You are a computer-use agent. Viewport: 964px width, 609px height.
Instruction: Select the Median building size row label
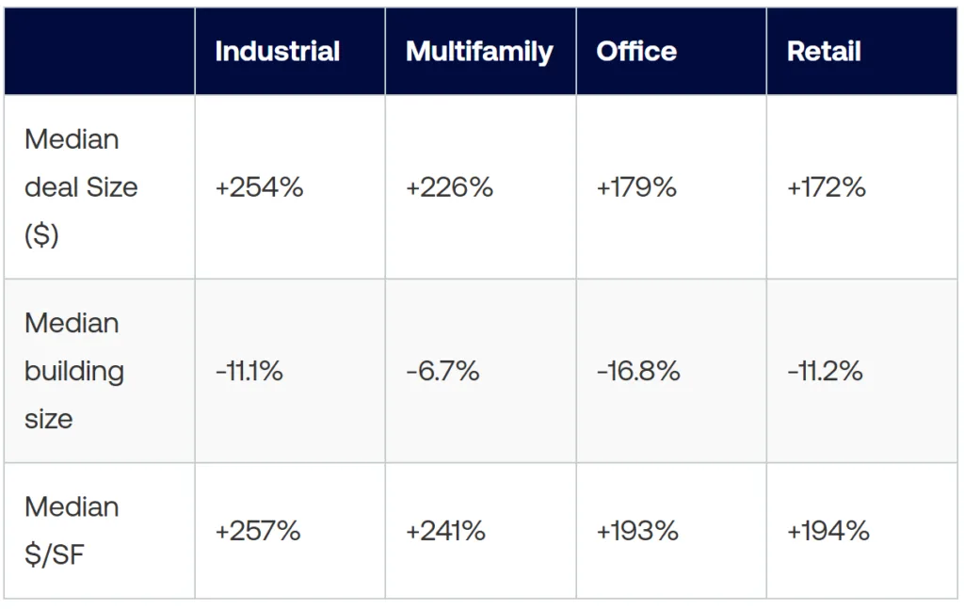pyautogui.click(x=74, y=371)
